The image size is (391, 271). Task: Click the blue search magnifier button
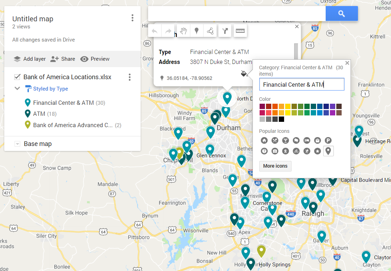342,13
